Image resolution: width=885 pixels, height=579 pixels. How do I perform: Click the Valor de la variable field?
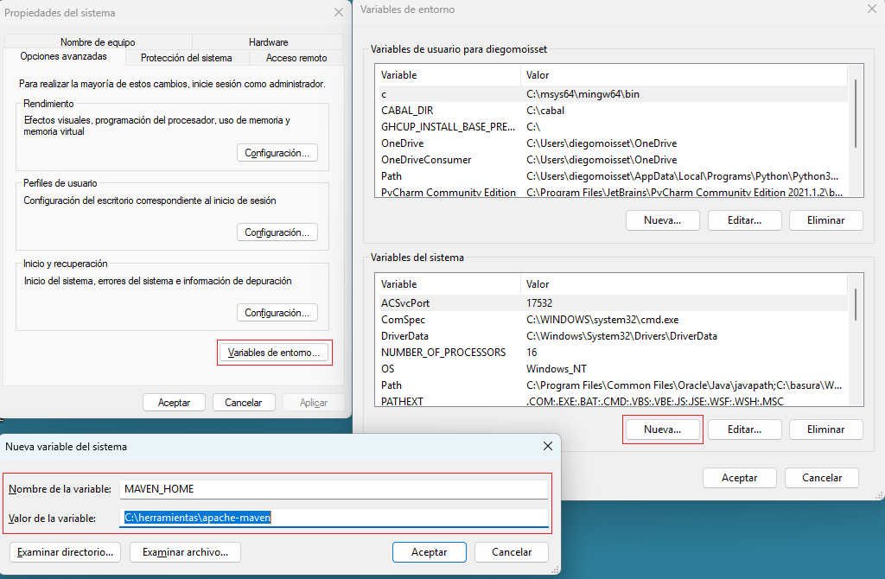[x=334, y=518]
